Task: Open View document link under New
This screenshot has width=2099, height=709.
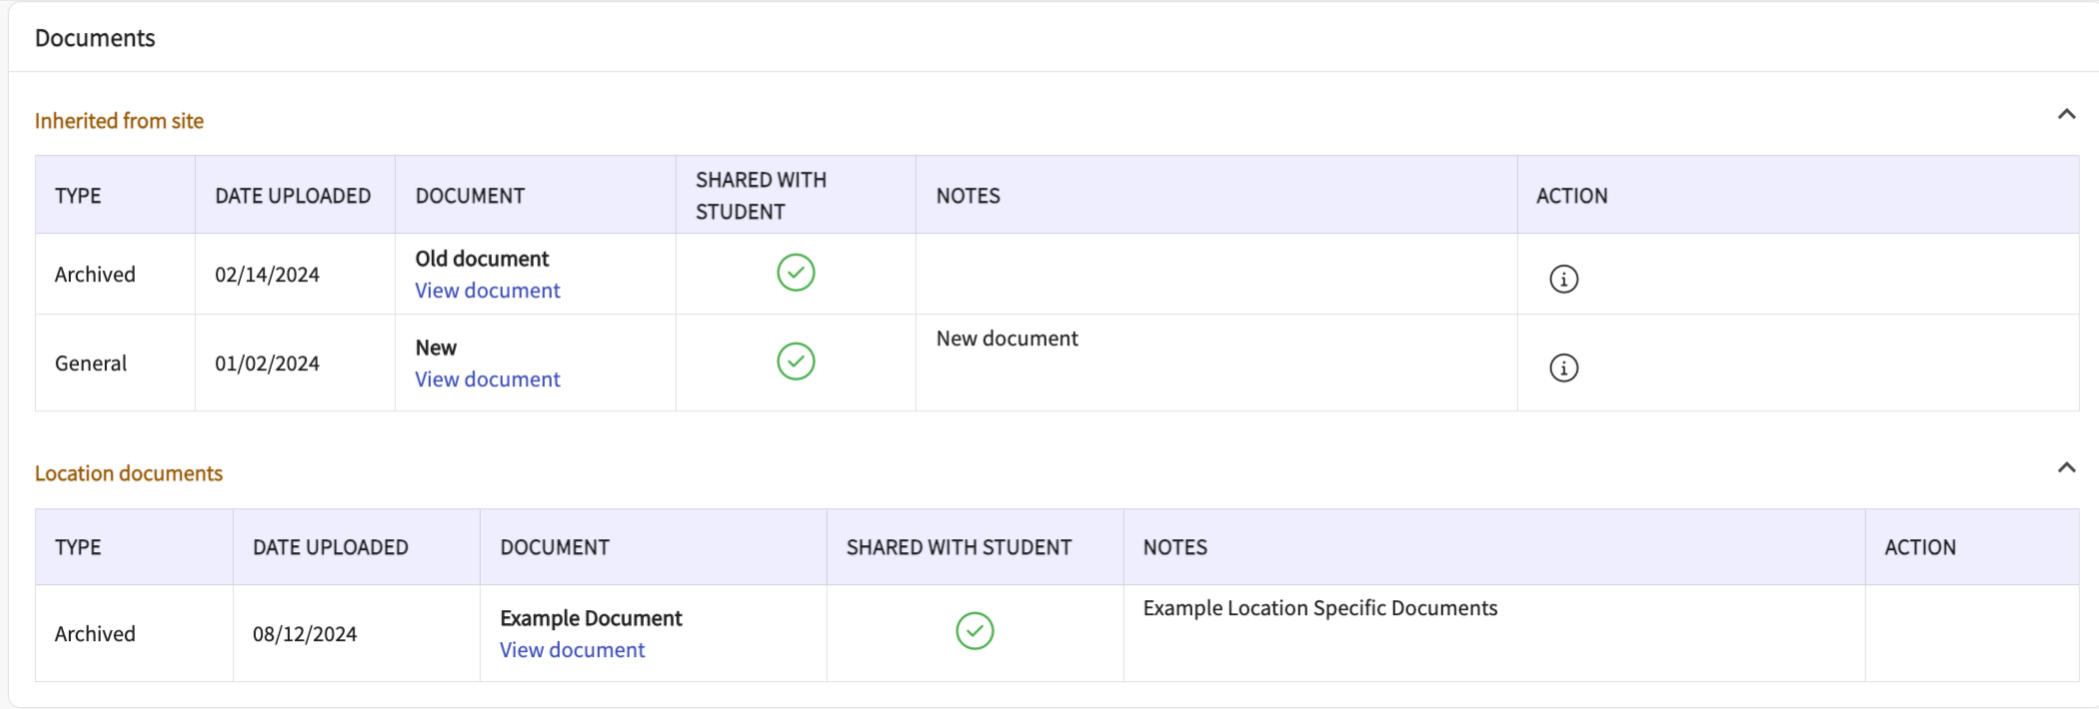Action: coord(488,379)
